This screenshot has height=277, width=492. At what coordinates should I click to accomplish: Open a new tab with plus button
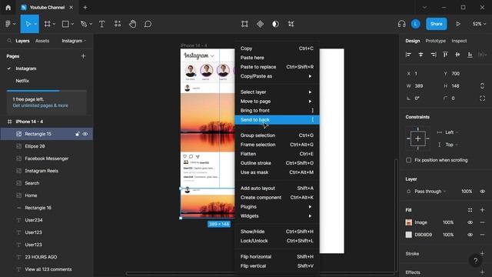coord(85,7)
